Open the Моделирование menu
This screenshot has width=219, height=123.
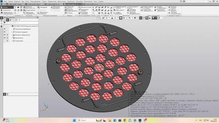point(35,1)
